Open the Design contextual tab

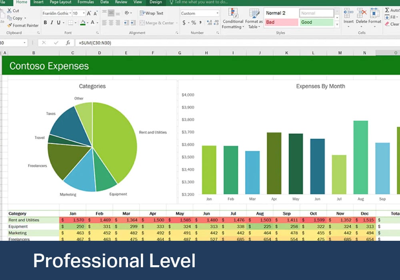click(156, 2)
